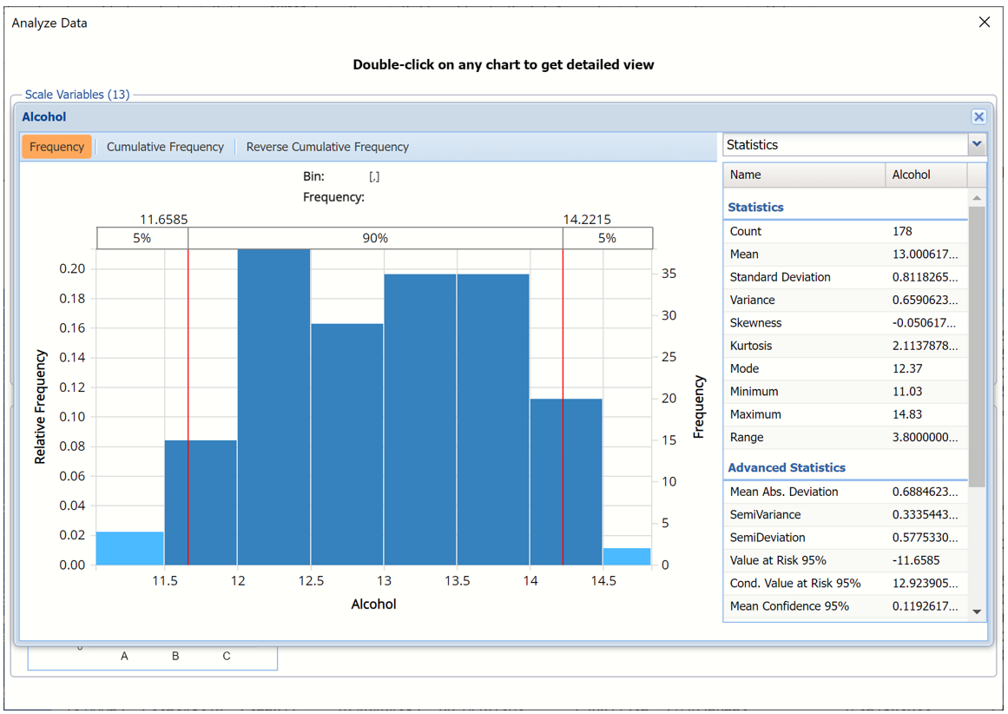The height and width of the screenshot is (714, 1008).
Task: Close the Alcohol chart panel
Action: click(x=978, y=116)
